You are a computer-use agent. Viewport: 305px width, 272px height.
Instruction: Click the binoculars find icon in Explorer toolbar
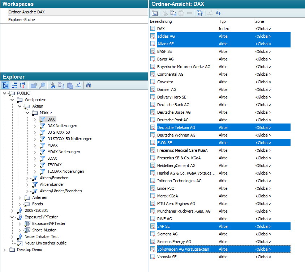coord(89,85)
